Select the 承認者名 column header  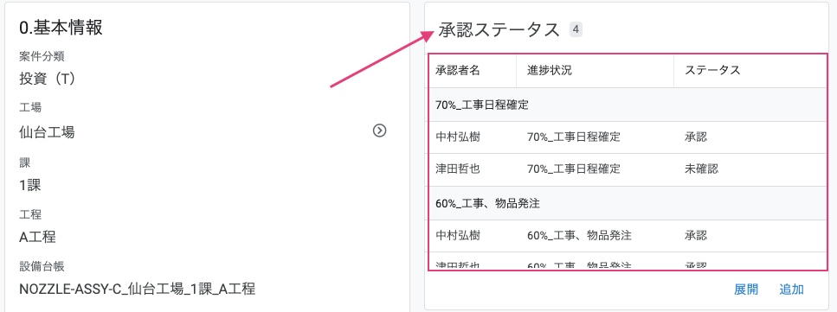click(x=458, y=70)
